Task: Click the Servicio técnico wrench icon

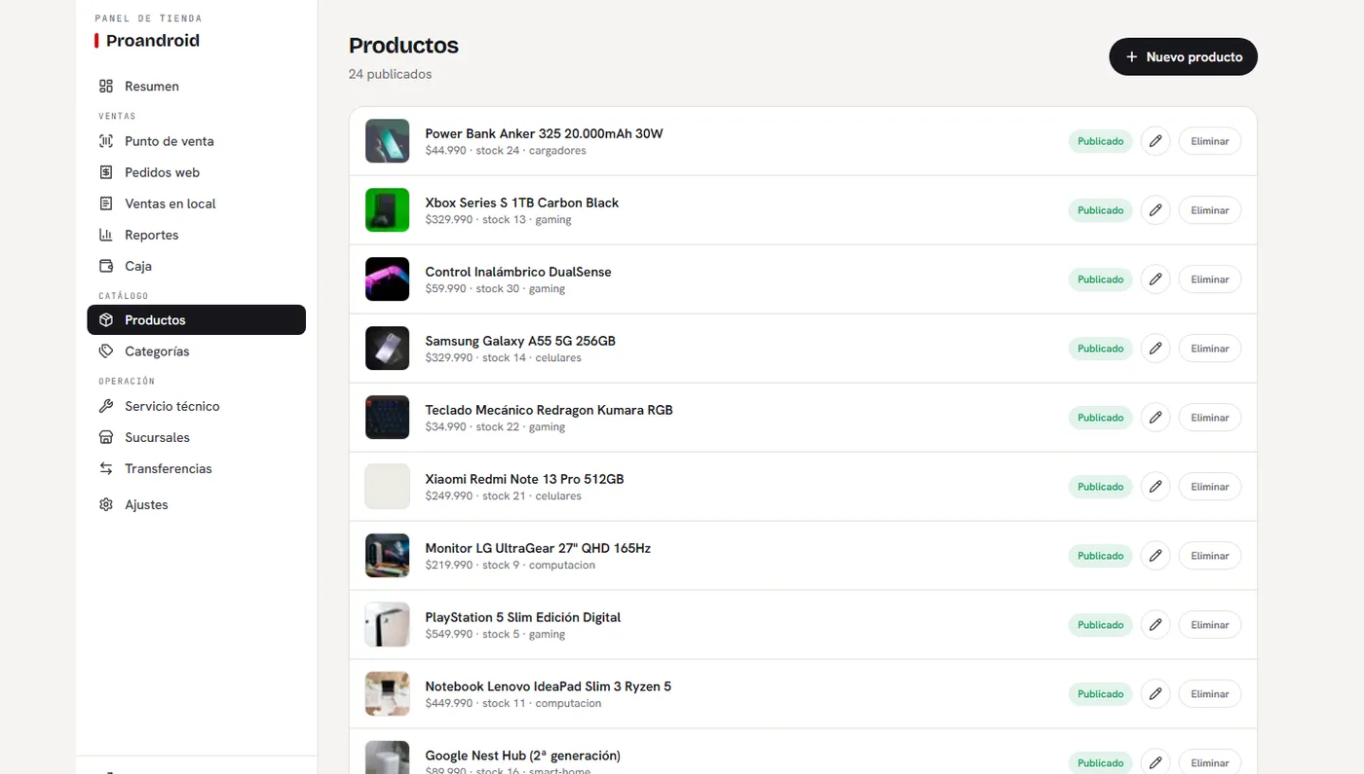Action: point(106,406)
